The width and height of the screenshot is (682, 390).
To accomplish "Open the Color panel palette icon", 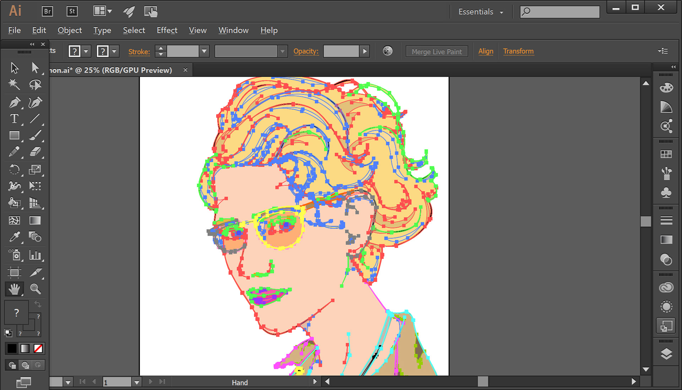I will coord(666,88).
